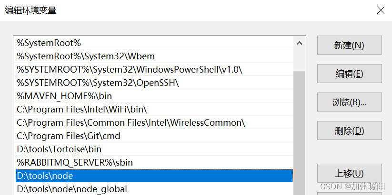Select the Intel\WiFi\bin\ path entry
This screenshot has width=392, height=195.
point(154,109)
